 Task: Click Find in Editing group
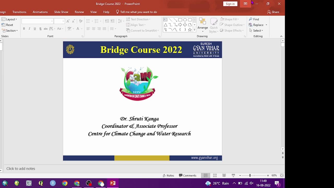pyautogui.click(x=254, y=19)
